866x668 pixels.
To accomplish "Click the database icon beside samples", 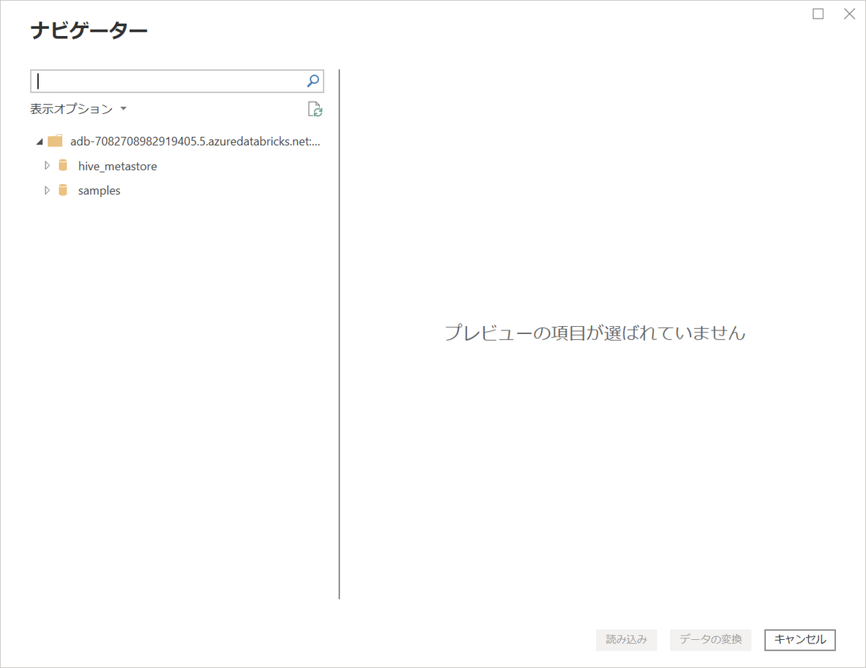I will 63,190.
